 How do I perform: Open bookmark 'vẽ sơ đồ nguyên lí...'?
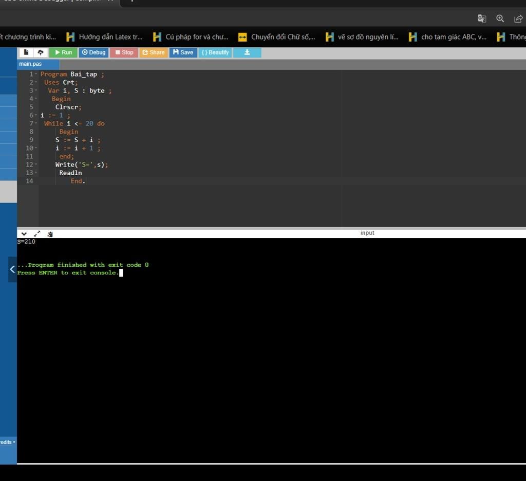coord(362,37)
